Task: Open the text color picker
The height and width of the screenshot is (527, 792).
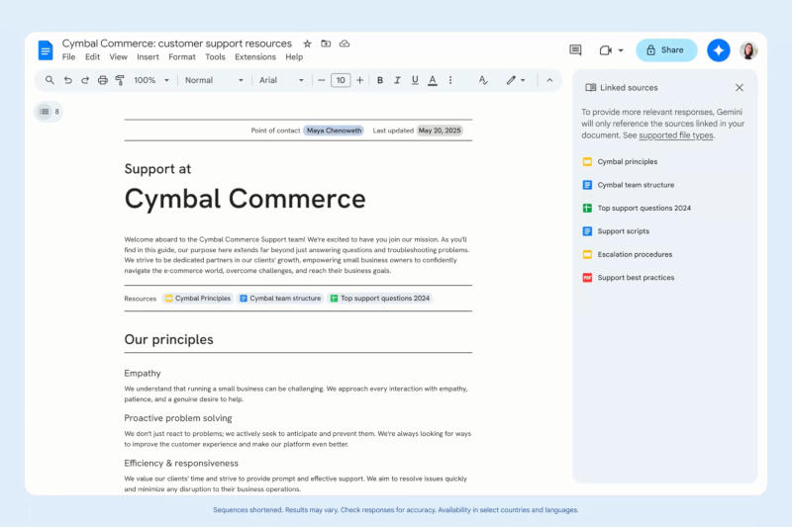Action: (x=433, y=80)
